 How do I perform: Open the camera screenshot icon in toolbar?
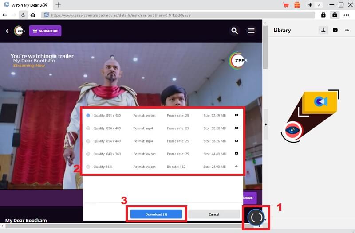tap(335, 15)
